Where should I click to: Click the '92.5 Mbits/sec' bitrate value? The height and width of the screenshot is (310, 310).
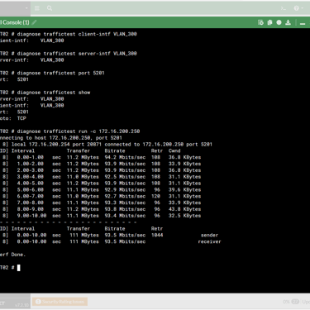coord(125,177)
